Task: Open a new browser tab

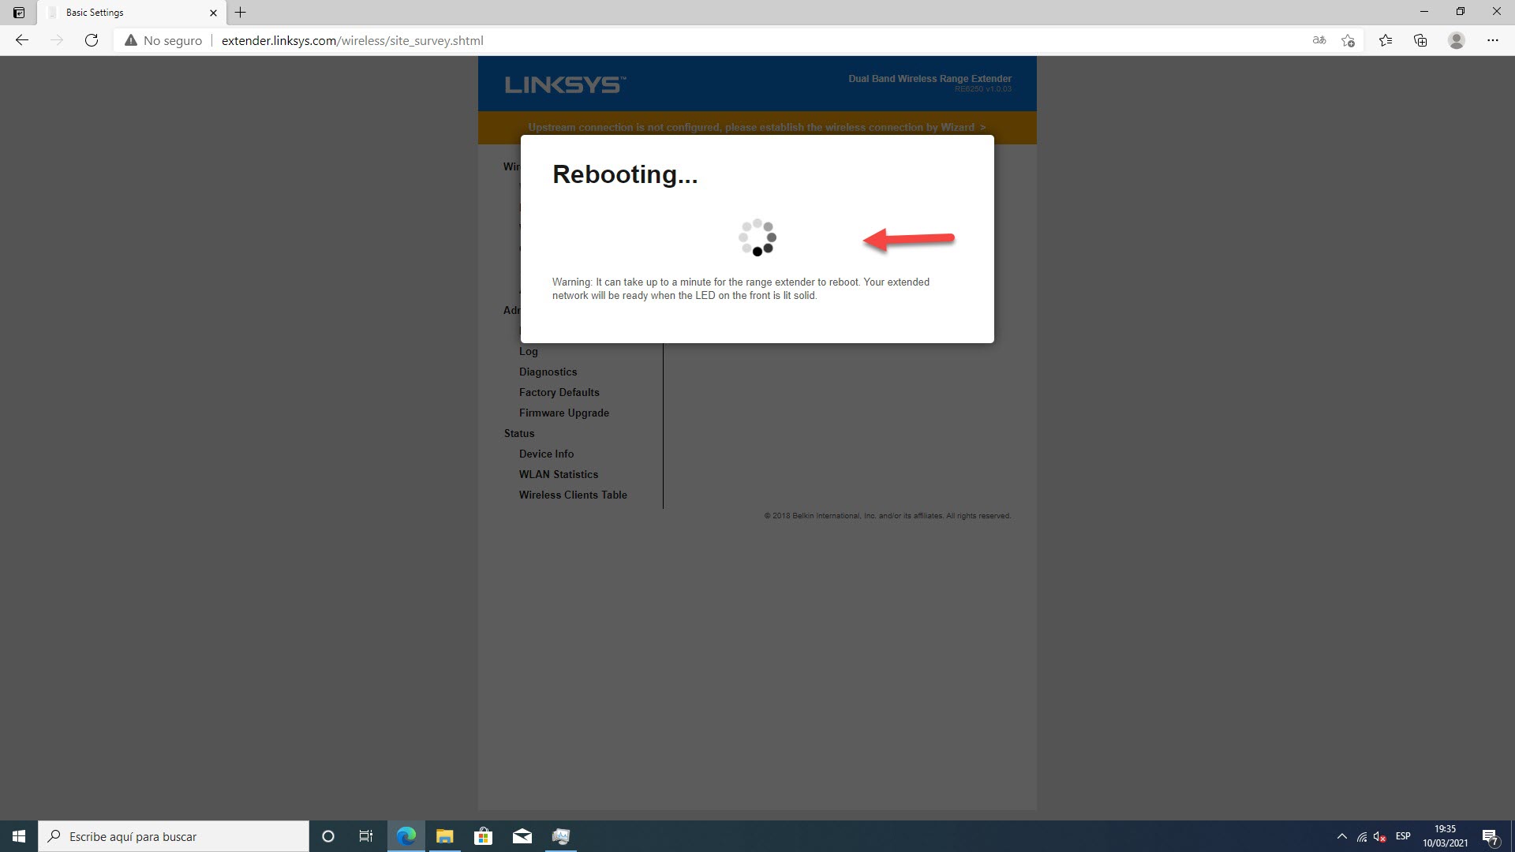Action: [241, 13]
